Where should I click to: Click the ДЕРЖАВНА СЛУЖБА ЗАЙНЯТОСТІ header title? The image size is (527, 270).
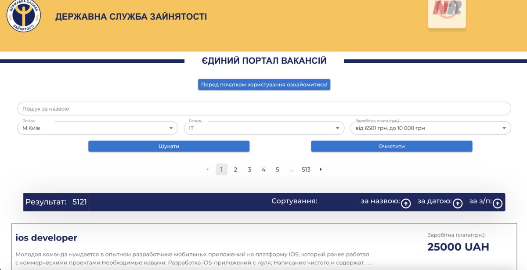(x=131, y=17)
